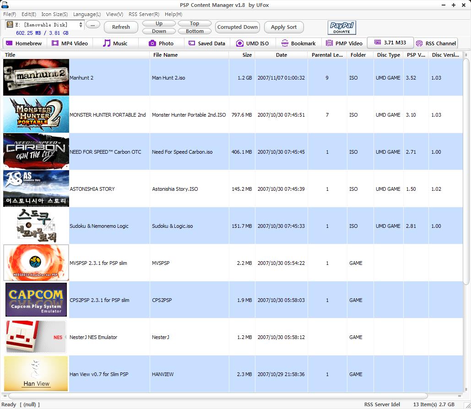Select the Manhunt 2 thumbnail
This screenshot has height=409, width=471.
[36, 77]
